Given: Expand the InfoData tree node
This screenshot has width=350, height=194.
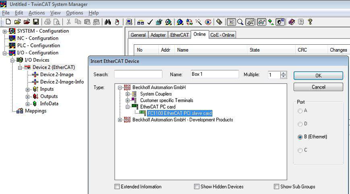Looking at the screenshot, I should 28,104.
